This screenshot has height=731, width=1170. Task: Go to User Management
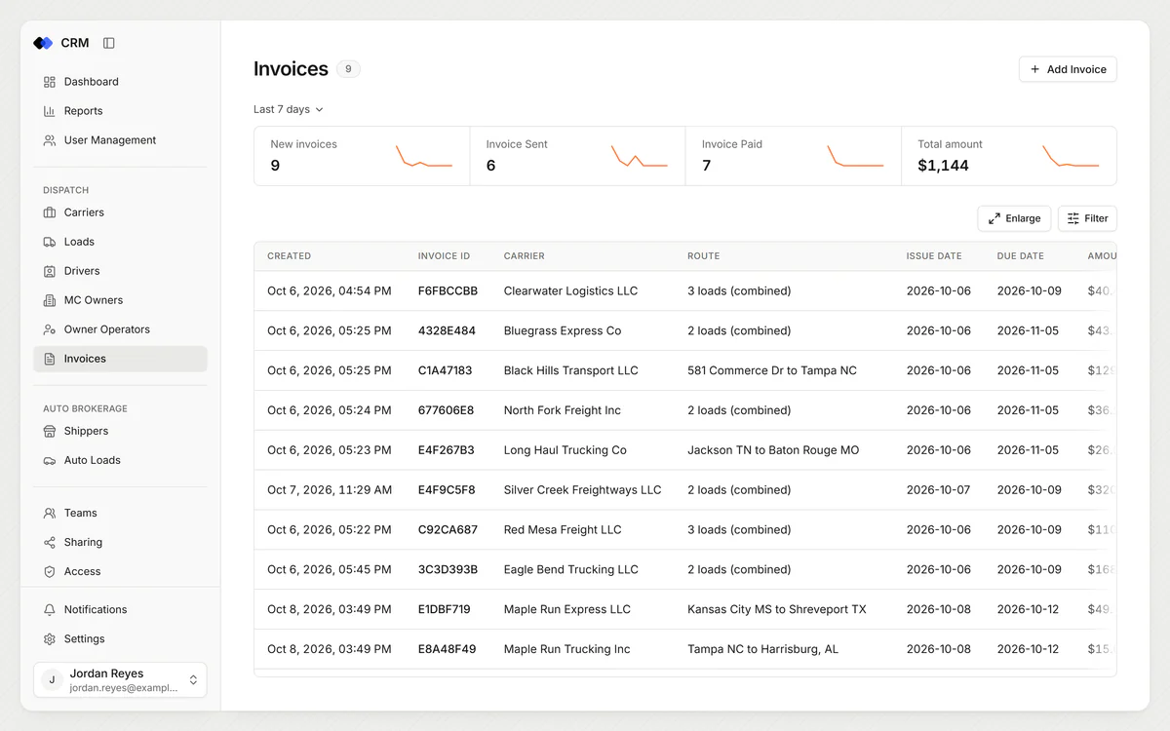120,140
